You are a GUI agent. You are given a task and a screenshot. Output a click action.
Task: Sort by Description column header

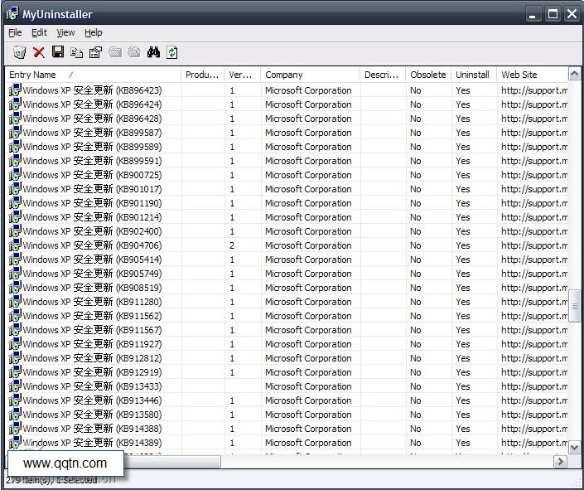(x=383, y=75)
